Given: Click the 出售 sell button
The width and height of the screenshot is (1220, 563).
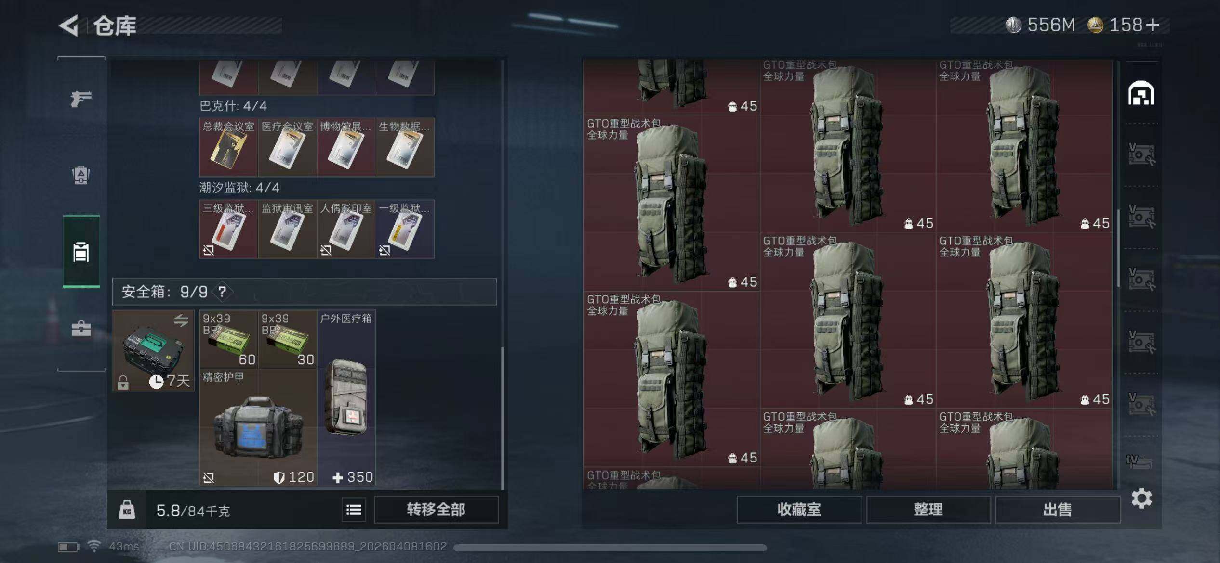Looking at the screenshot, I should coord(1057,510).
